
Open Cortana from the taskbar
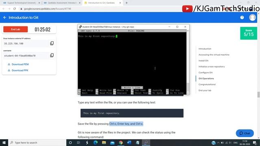[x=70, y=142]
